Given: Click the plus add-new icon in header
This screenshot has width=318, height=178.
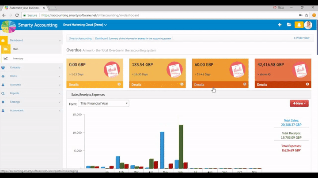Looking at the screenshot, I should point(280,25).
